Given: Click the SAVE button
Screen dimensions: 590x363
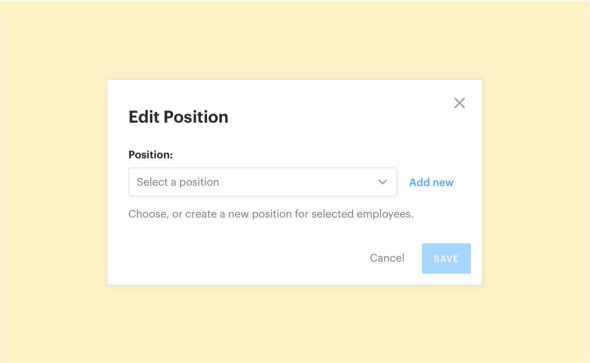Looking at the screenshot, I should 446,259.
